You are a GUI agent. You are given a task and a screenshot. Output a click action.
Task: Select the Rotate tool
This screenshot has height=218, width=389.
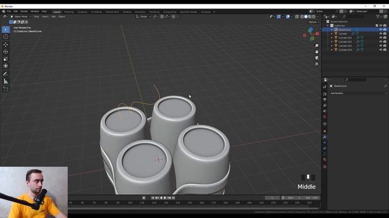5,51
